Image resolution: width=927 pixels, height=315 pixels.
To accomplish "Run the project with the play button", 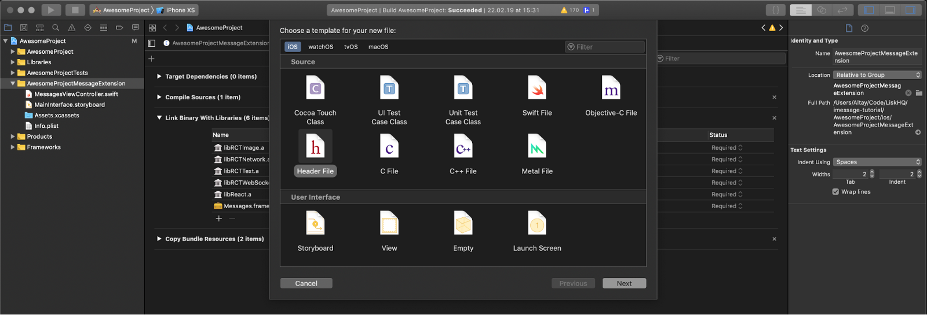I will [x=51, y=10].
